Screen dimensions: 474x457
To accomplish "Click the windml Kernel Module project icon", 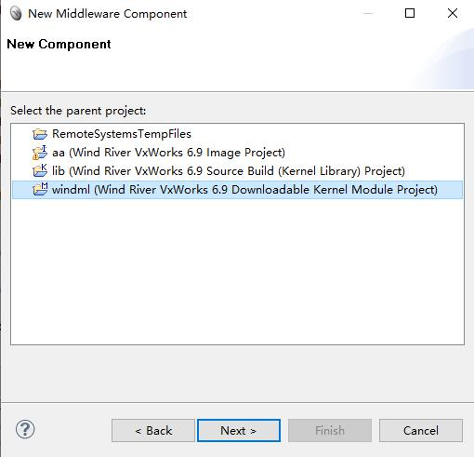I will coord(40,189).
